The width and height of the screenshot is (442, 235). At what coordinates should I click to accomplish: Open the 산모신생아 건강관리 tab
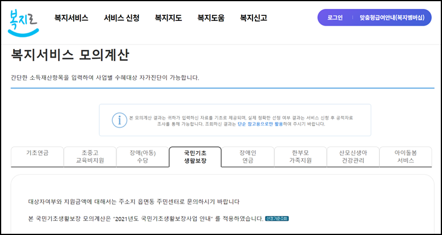pyautogui.click(x=353, y=156)
